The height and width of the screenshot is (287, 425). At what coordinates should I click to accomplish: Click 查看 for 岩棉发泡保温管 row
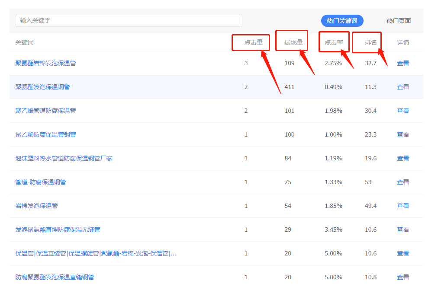point(403,206)
